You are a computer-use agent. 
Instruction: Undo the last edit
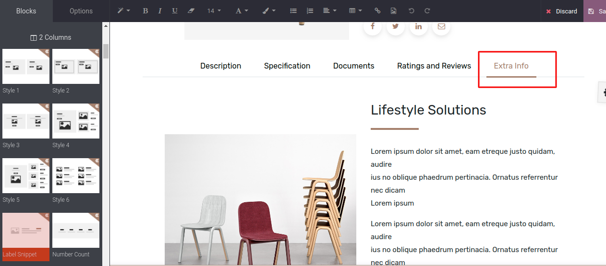pos(411,11)
